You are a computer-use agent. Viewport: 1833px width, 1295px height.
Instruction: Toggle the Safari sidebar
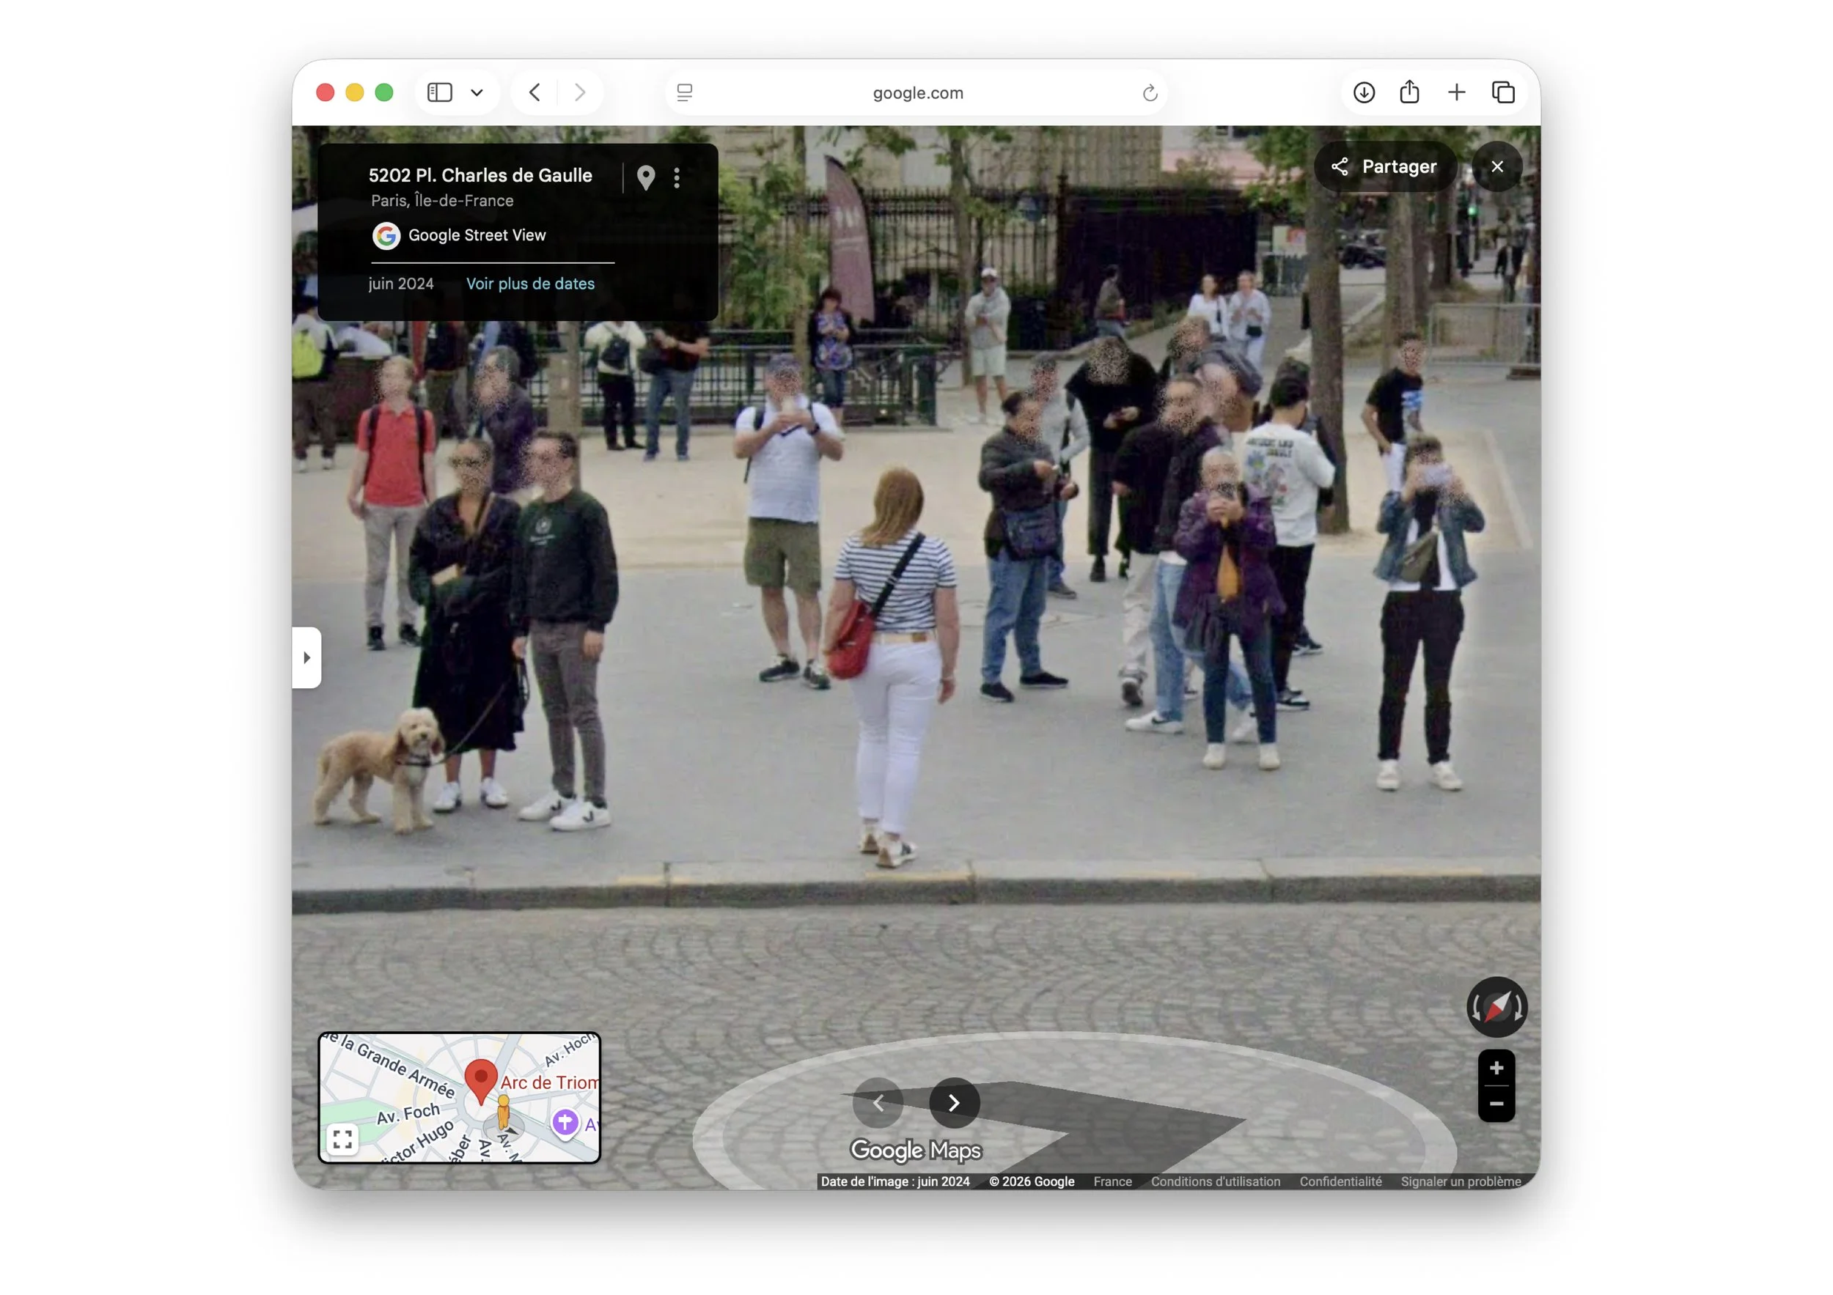click(440, 92)
